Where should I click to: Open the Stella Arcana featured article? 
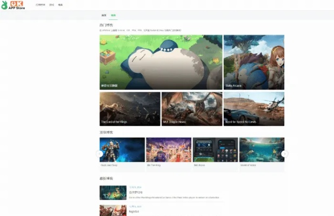pyautogui.click(x=253, y=62)
